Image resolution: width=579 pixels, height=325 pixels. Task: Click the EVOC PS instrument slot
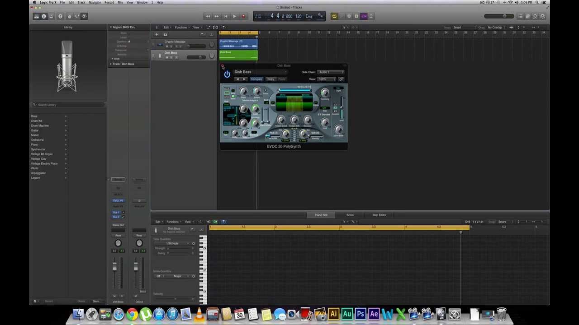pyautogui.click(x=118, y=200)
